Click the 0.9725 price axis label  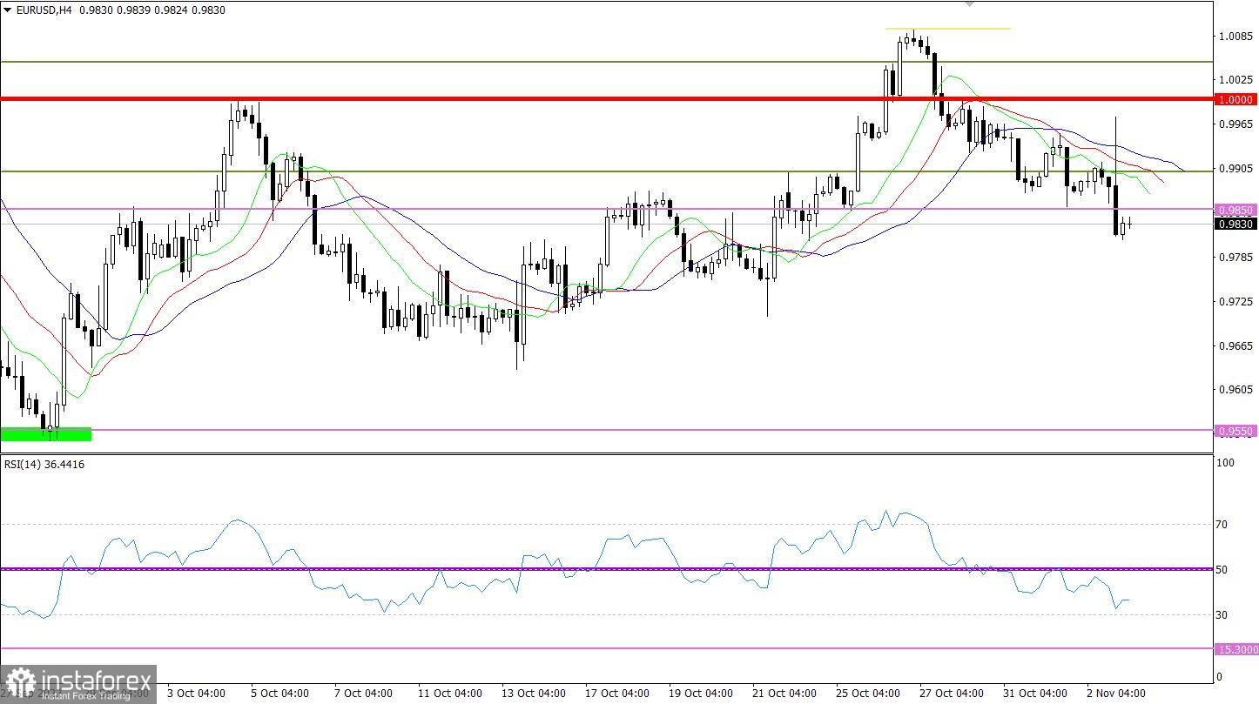point(1236,302)
